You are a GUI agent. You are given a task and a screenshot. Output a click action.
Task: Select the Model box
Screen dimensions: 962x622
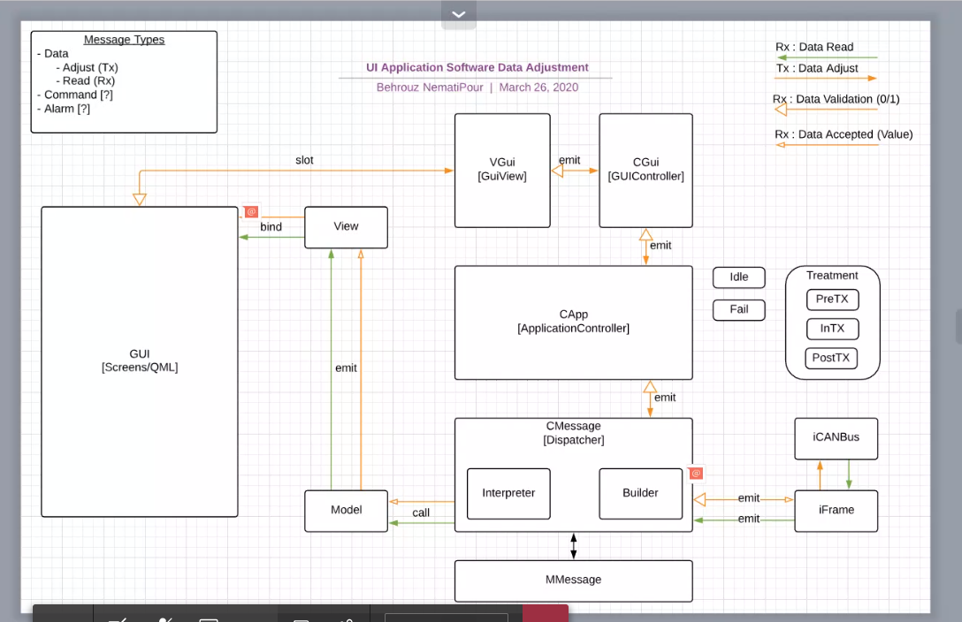click(346, 511)
